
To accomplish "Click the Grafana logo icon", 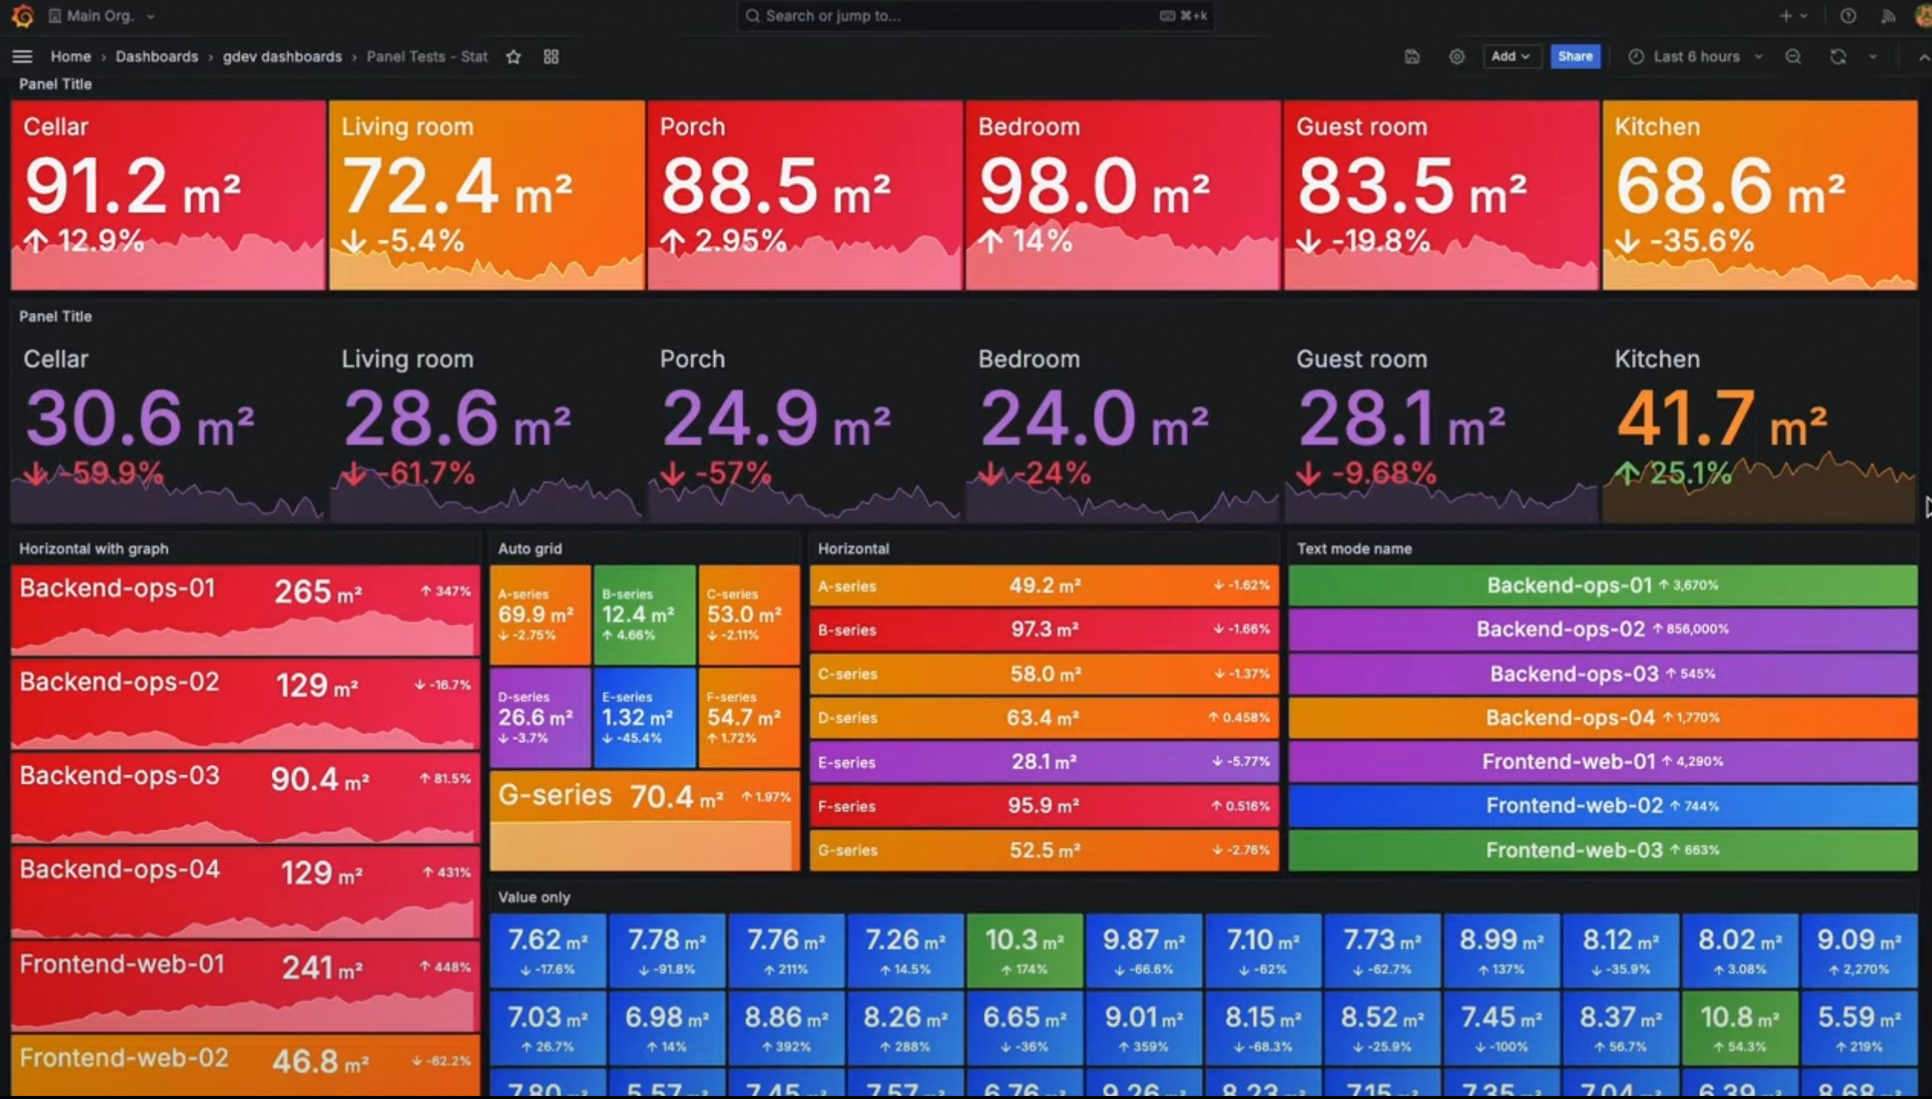I will click(x=22, y=15).
